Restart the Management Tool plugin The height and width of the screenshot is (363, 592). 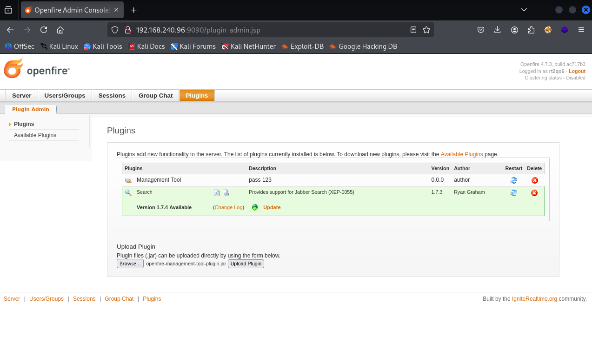click(x=513, y=180)
